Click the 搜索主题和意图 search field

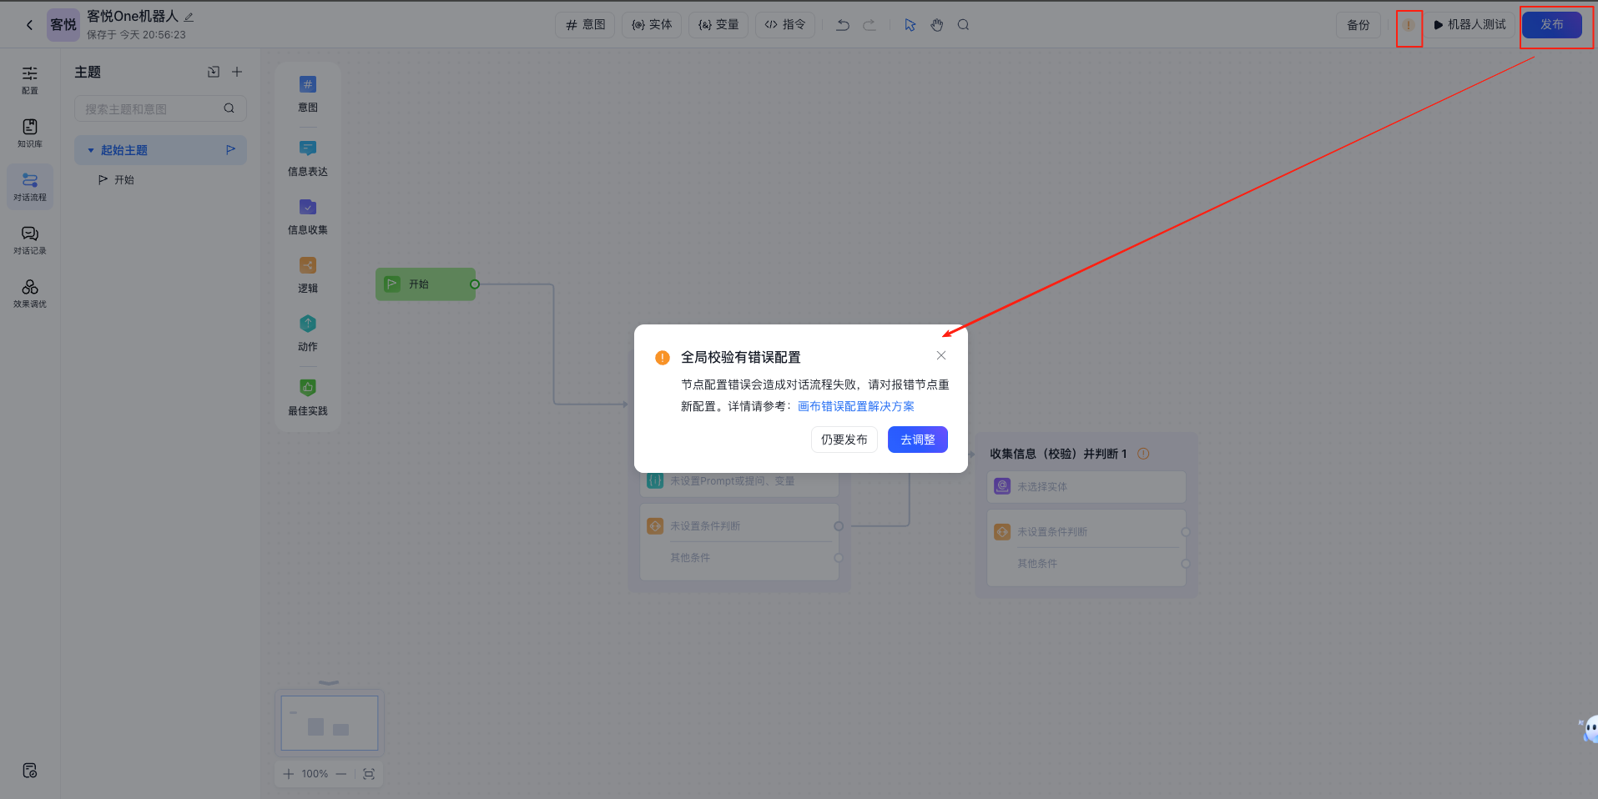150,109
